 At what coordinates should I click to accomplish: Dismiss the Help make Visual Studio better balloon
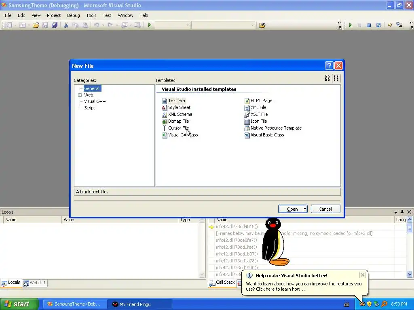point(363,275)
